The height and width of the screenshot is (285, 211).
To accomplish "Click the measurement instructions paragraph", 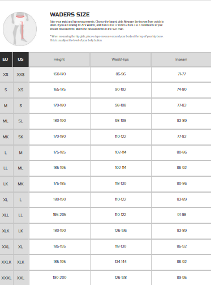I will click(107, 25).
